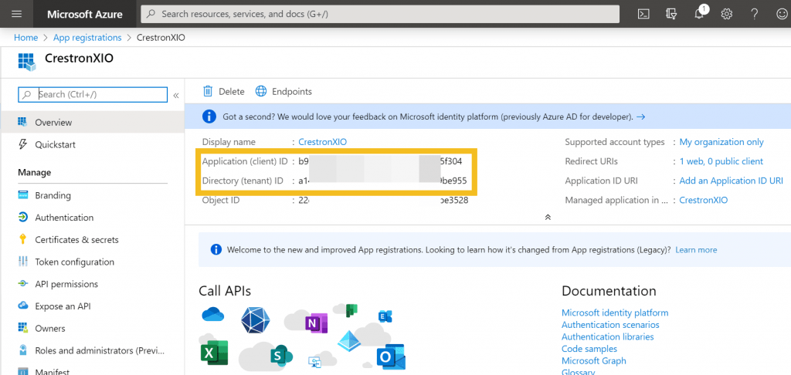
Task: Click the Expose an API cloud icon
Action: [x=22, y=306]
